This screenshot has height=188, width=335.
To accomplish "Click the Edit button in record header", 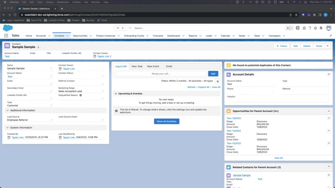I will tap(295, 46).
